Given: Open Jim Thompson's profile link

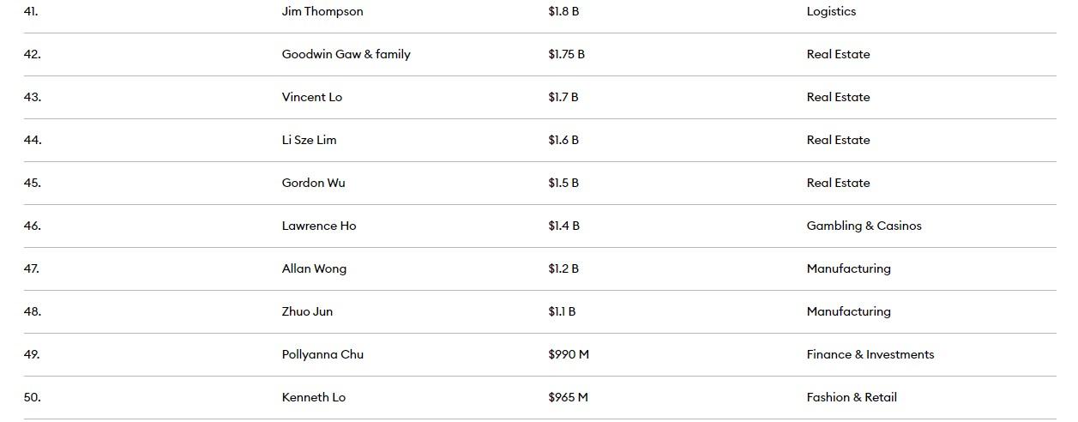Looking at the screenshot, I should point(322,11).
